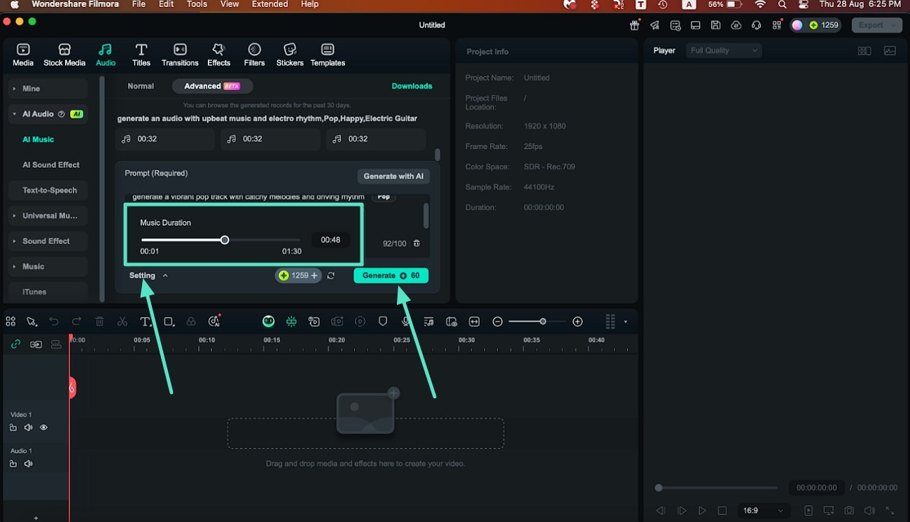Screen dimensions: 910x522
Task: Open the Downloads link
Action: (x=412, y=86)
